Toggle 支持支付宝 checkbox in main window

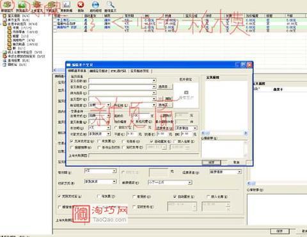pyautogui.click(x=59, y=196)
